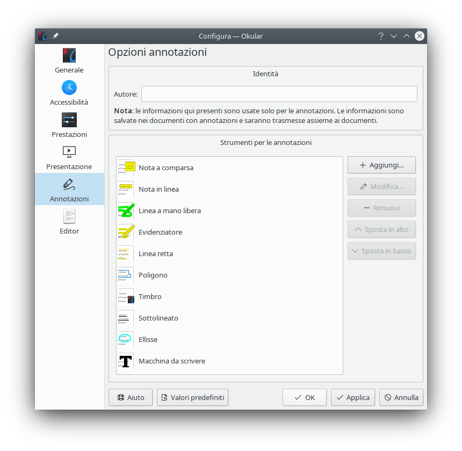Click the Autore text field

[279, 94]
